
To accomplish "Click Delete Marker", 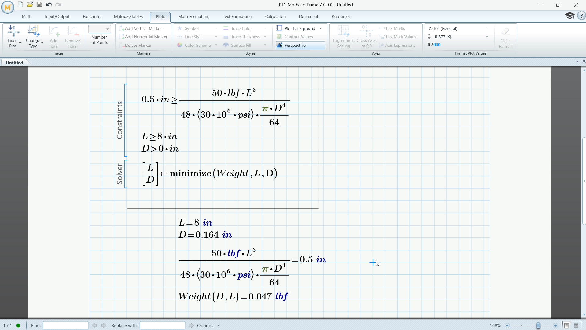I will point(135,45).
